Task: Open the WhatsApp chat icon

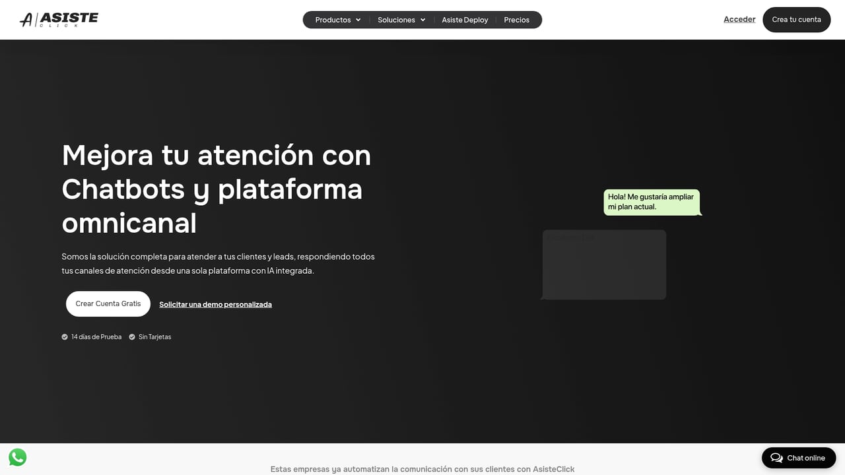Action: 17,457
